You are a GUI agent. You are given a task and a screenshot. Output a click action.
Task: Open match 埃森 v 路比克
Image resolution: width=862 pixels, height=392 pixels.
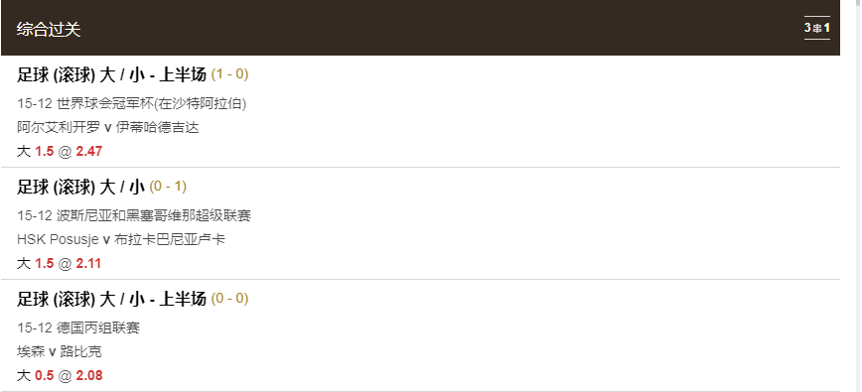click(60, 351)
